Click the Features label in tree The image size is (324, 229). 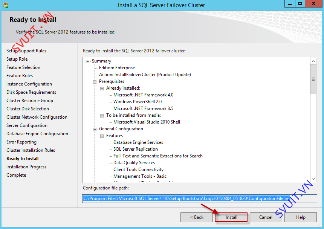(115, 136)
